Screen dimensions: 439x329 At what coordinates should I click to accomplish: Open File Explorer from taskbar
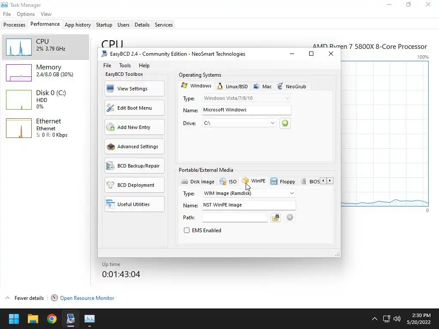33,319
